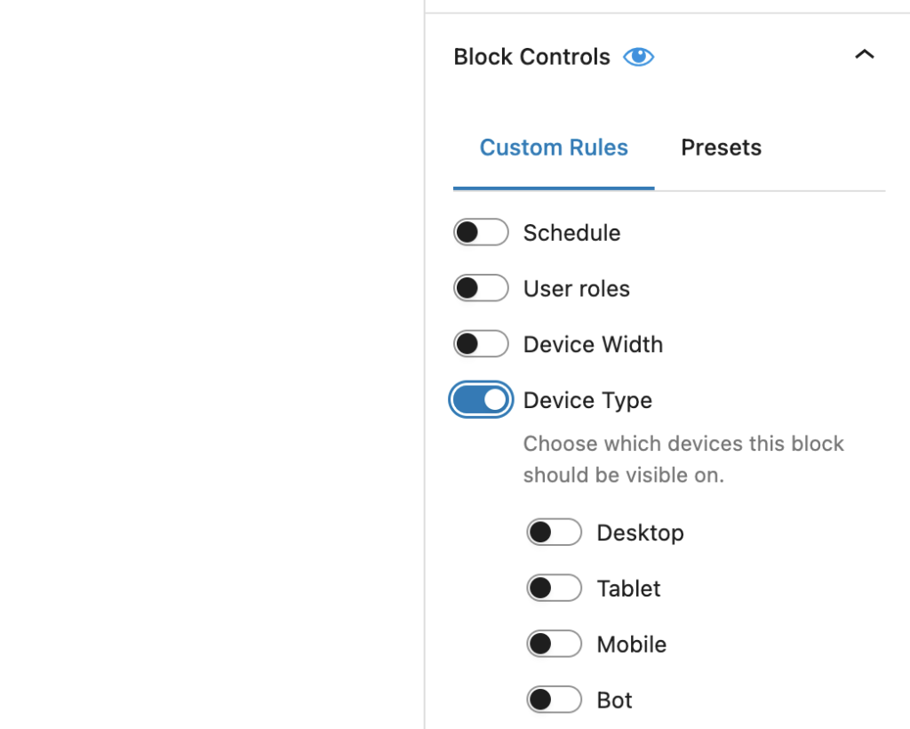Click the User roles label
This screenshot has height=729, width=910.
click(576, 288)
